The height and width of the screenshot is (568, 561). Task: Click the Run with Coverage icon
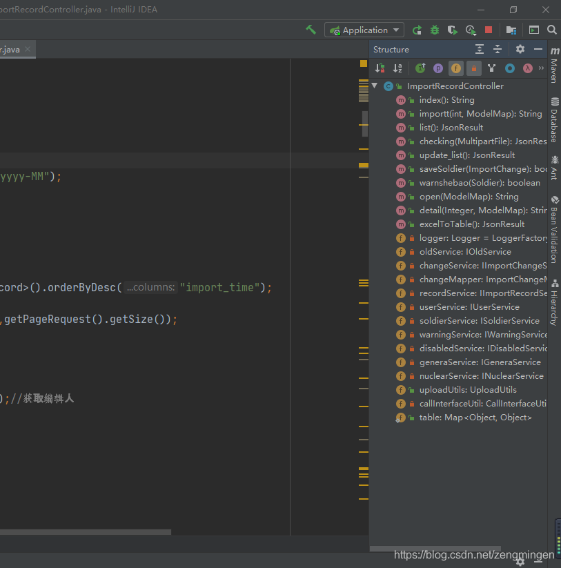[453, 30]
